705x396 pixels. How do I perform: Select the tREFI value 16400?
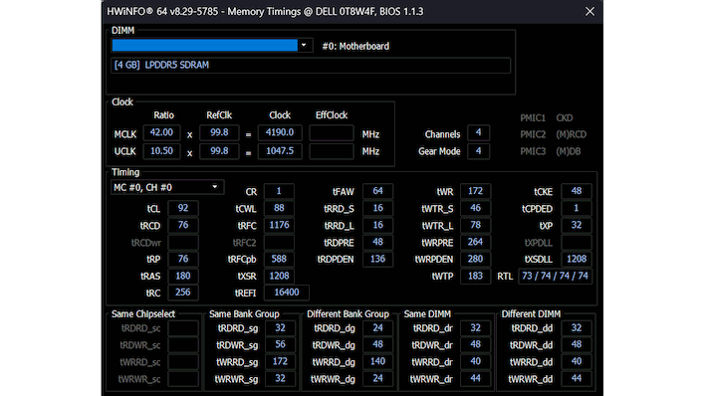pyautogui.click(x=287, y=293)
